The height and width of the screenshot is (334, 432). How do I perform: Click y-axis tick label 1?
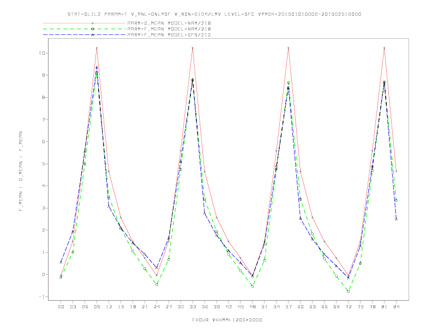coord(44,252)
